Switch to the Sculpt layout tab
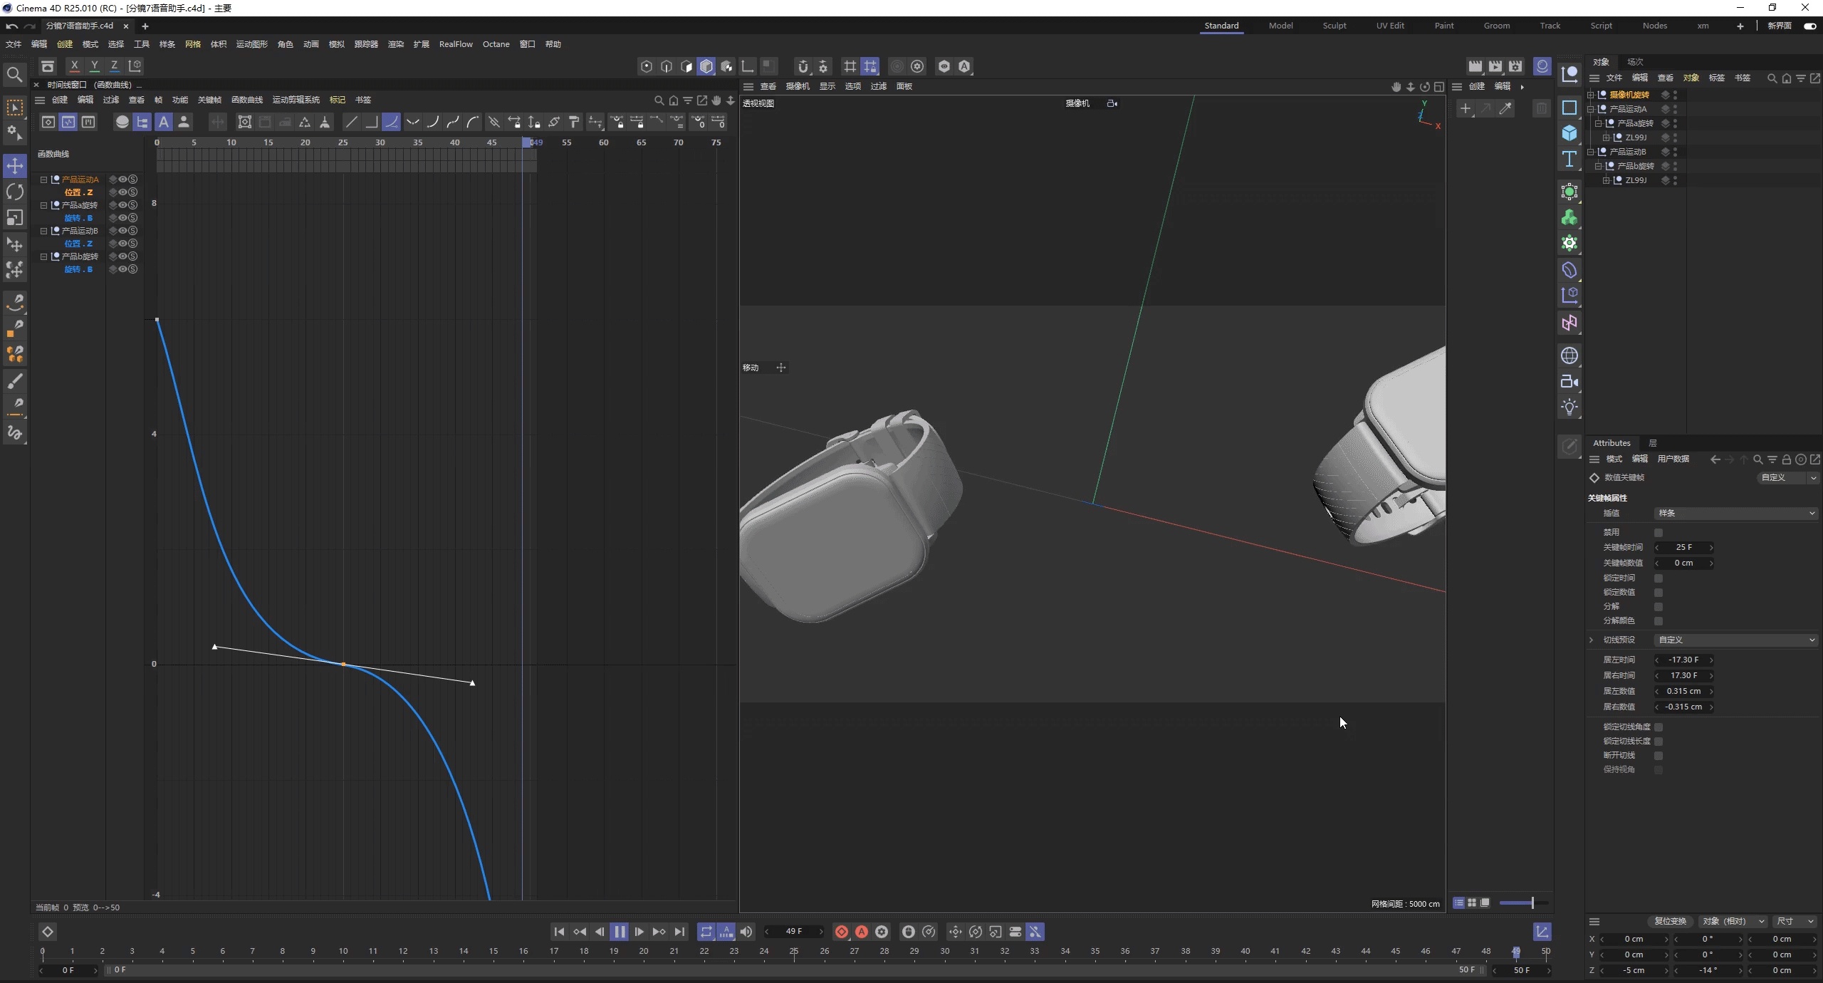The height and width of the screenshot is (983, 1823). tap(1334, 26)
